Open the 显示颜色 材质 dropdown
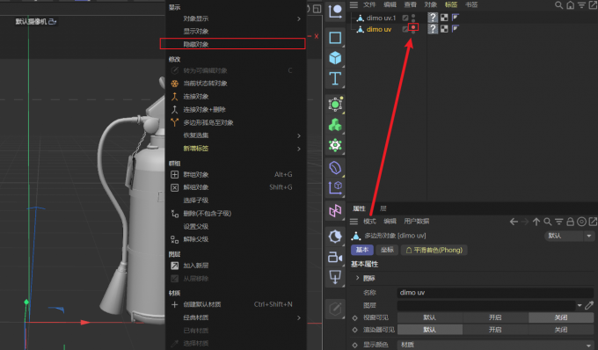Screen dimensions: 598x350 495,345
